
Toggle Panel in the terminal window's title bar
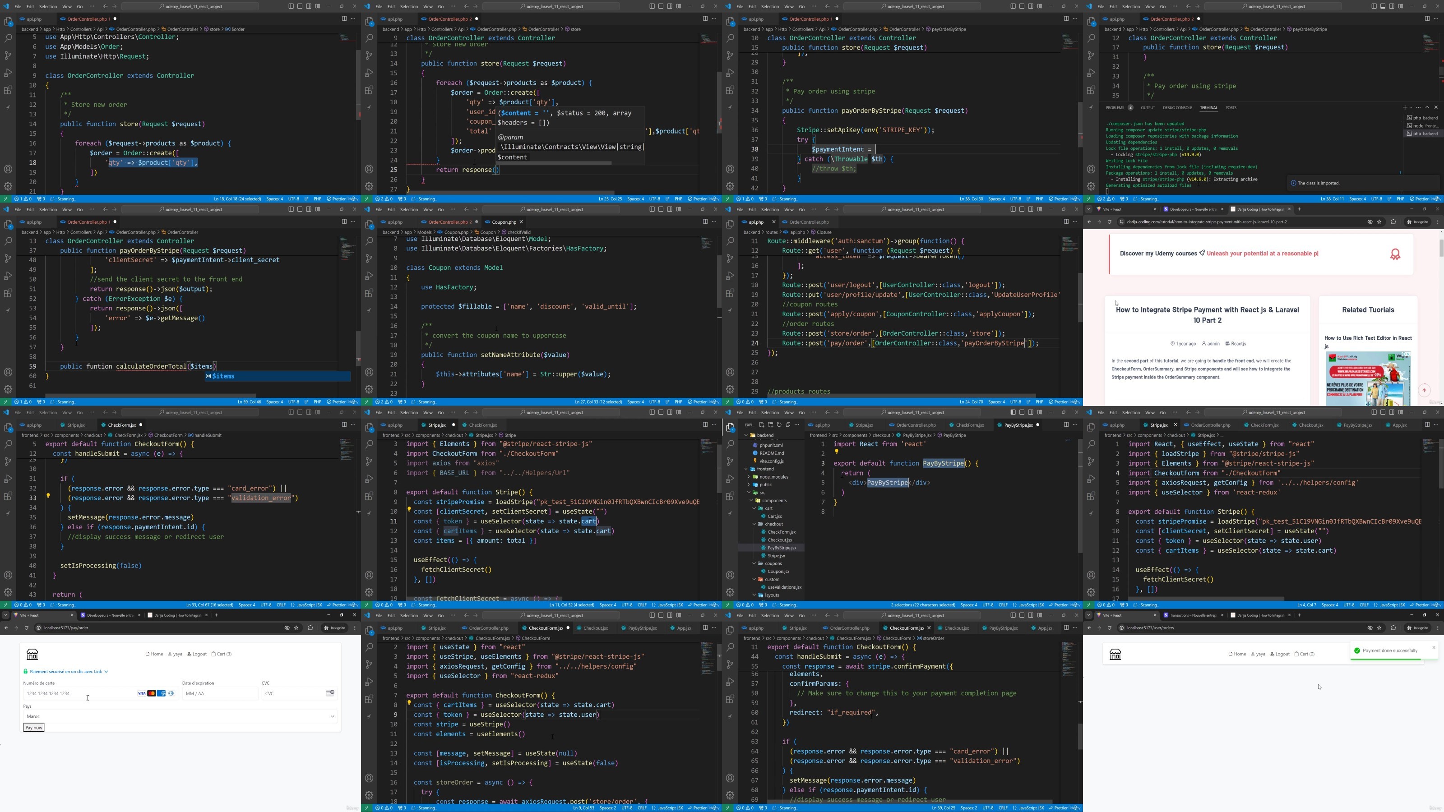(1382, 6)
